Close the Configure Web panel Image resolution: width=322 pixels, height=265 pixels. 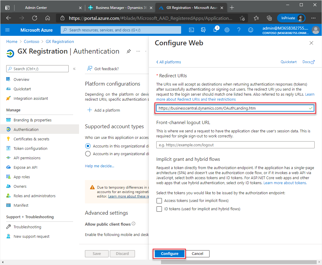pos(311,43)
